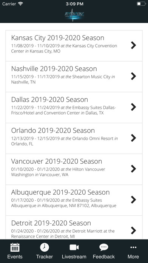This screenshot has height=263, width=148.
Task: Expand Kansas City event chevron arrow
Action: (x=133, y=45)
